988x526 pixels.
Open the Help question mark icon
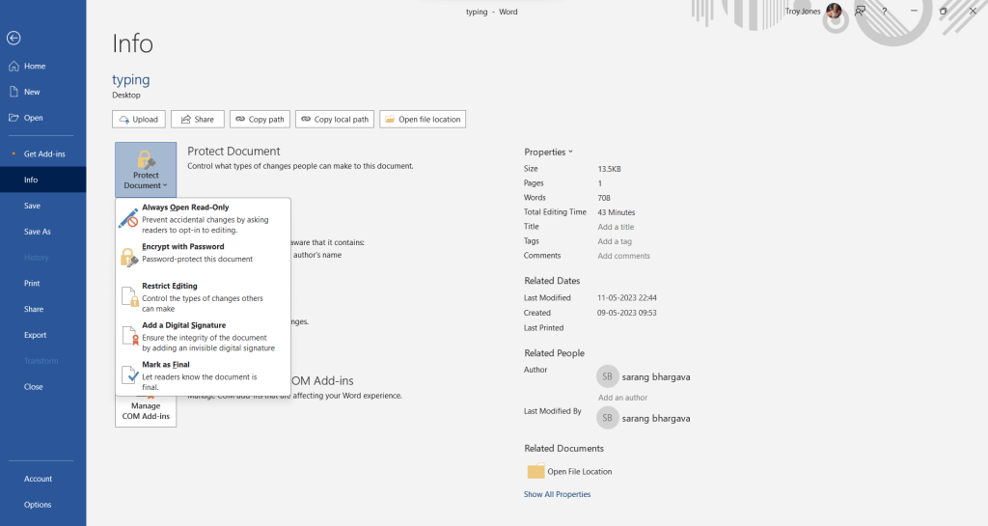884,11
